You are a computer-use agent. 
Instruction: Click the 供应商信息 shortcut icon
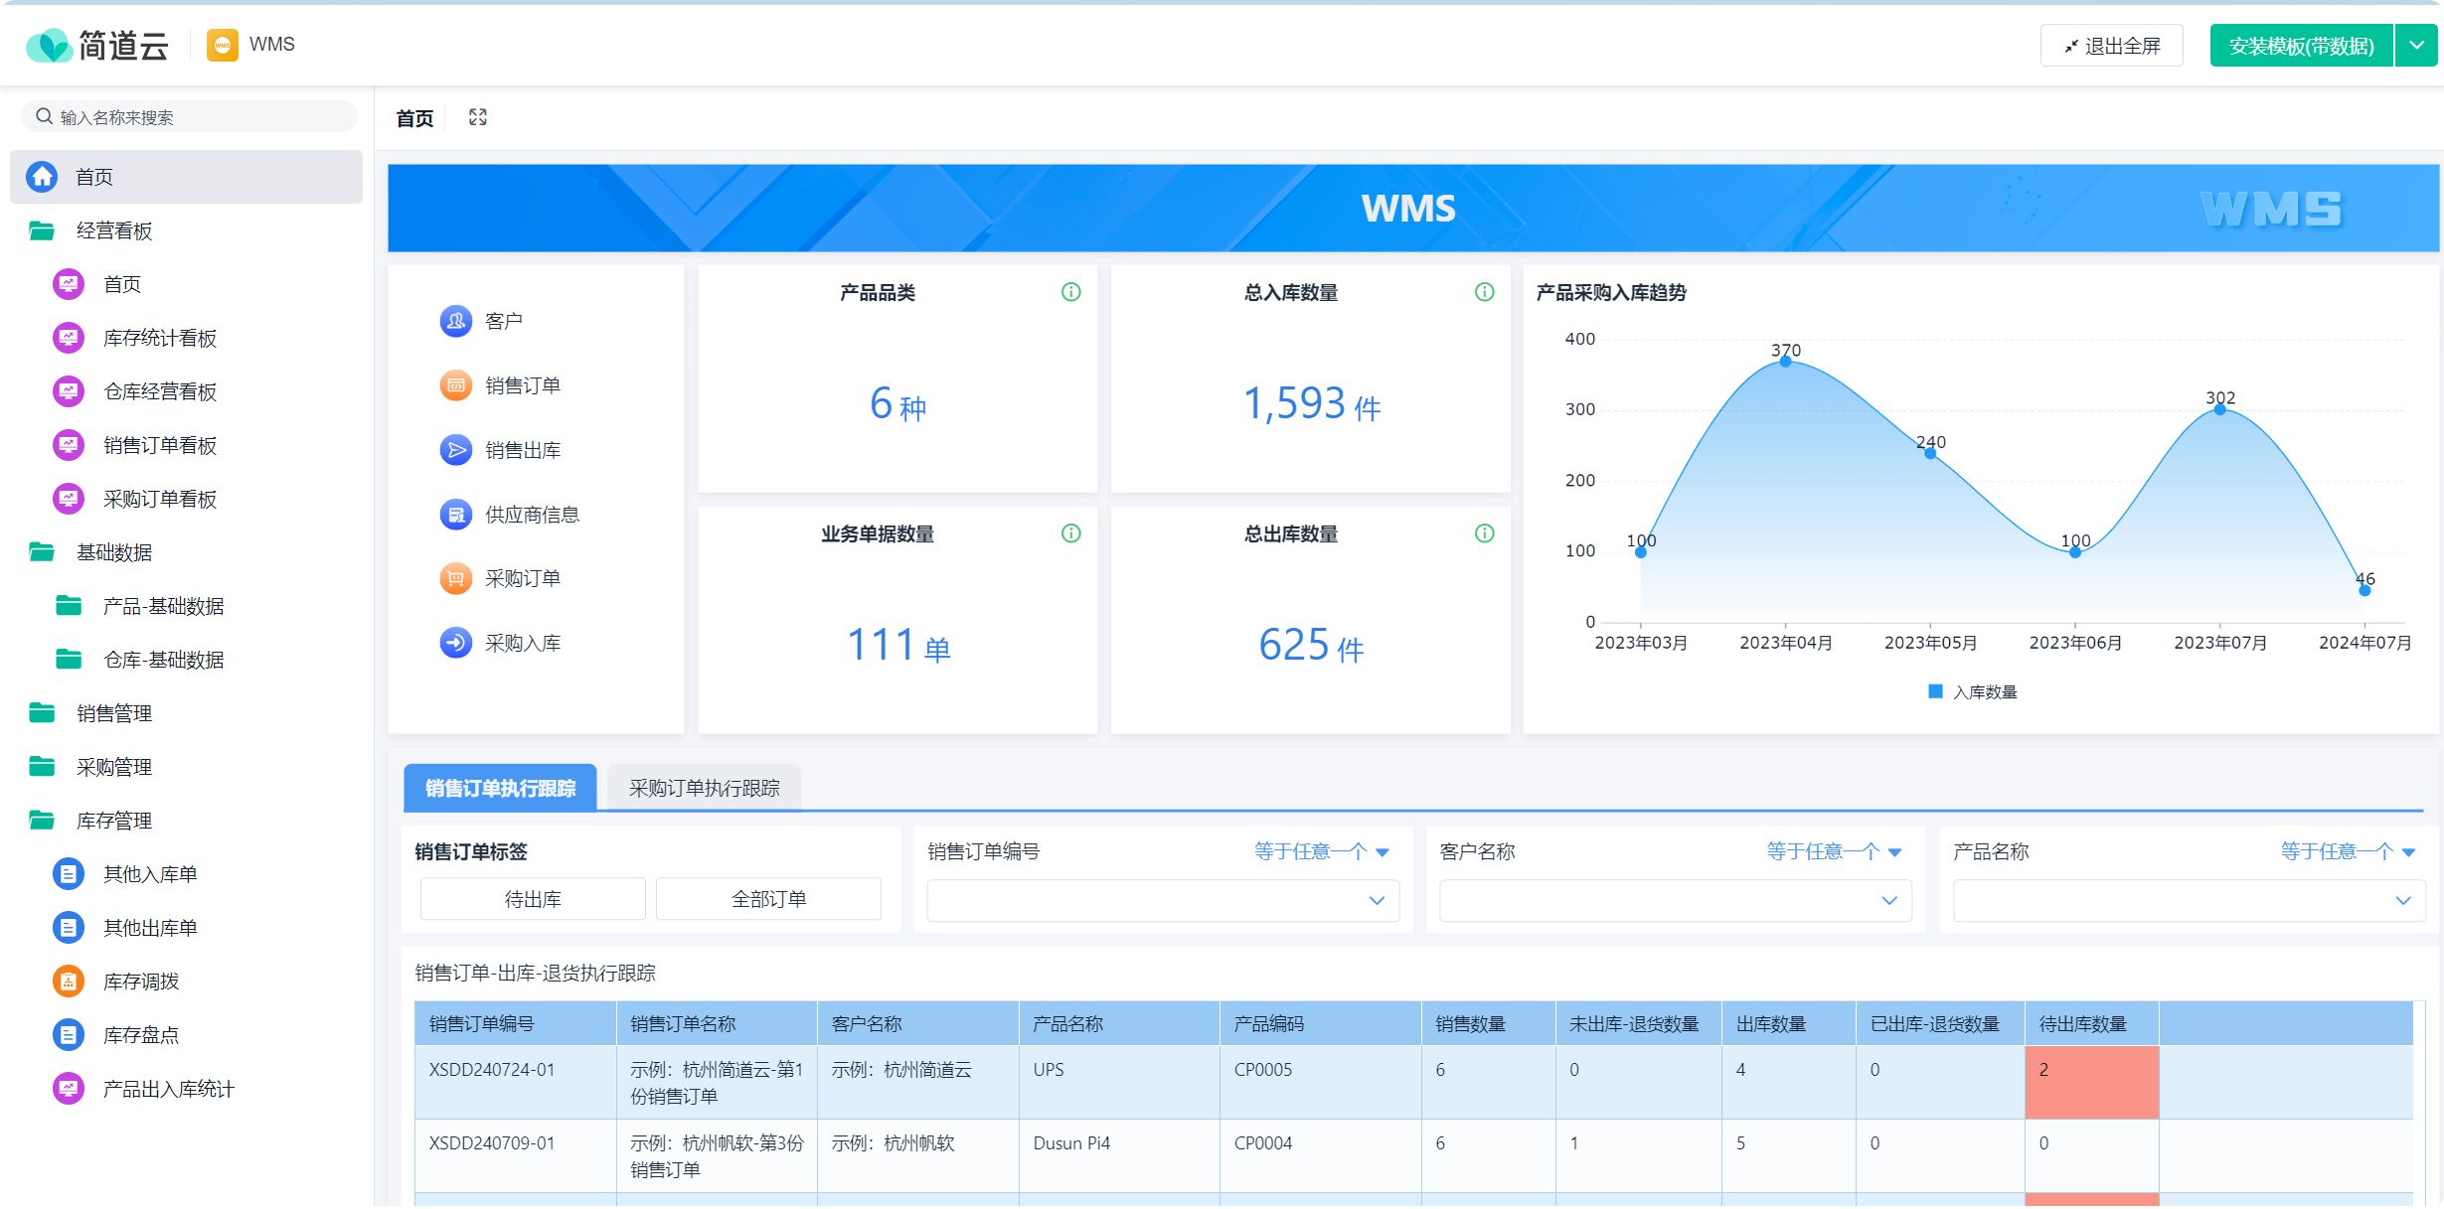point(455,515)
